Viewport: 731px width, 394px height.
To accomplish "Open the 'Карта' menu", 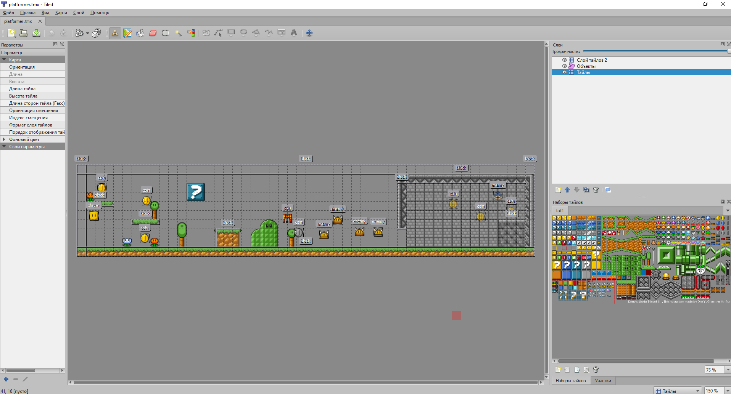I will [61, 13].
